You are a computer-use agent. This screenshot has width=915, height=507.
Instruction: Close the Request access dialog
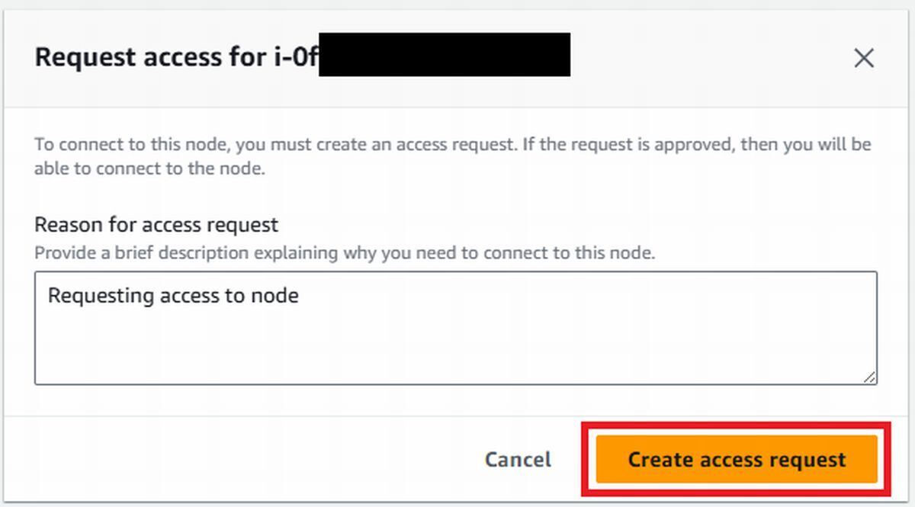[x=863, y=58]
